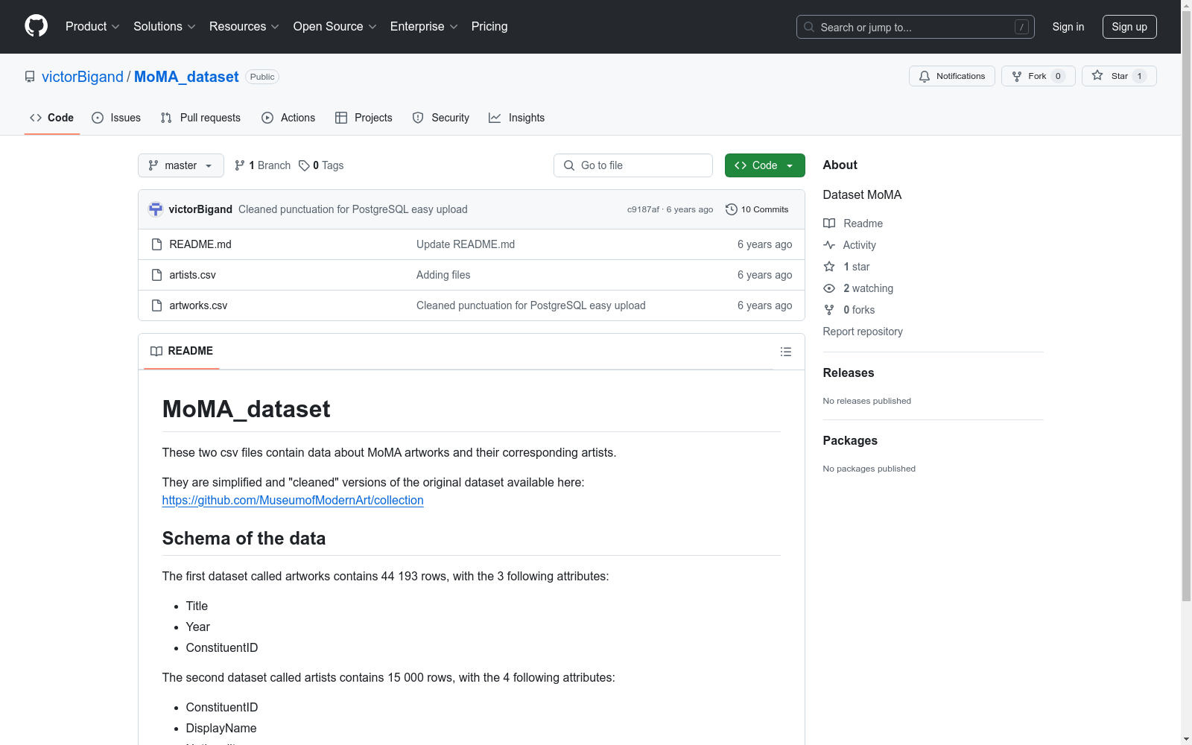Click the README.md file icon
This screenshot has width=1192, height=745.
point(156,244)
